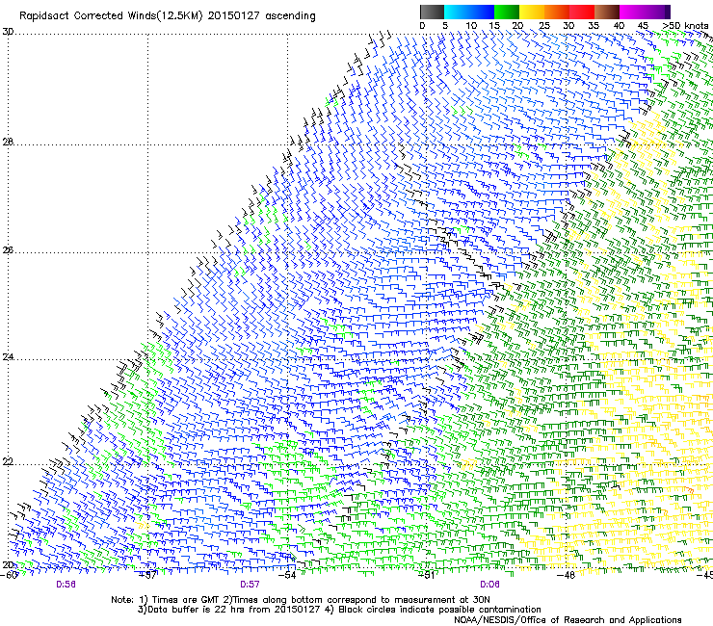Click the first purple timestamp 'D:58' near longitude -60
The width and height of the screenshot is (713, 626).
(66, 585)
